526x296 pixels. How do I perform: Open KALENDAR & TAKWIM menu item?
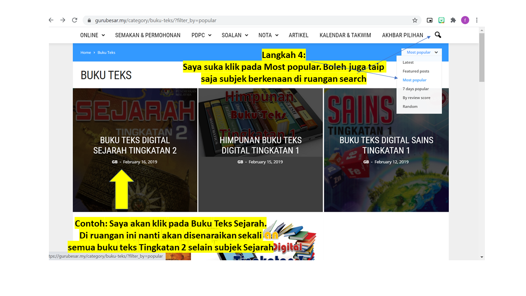[345, 35]
